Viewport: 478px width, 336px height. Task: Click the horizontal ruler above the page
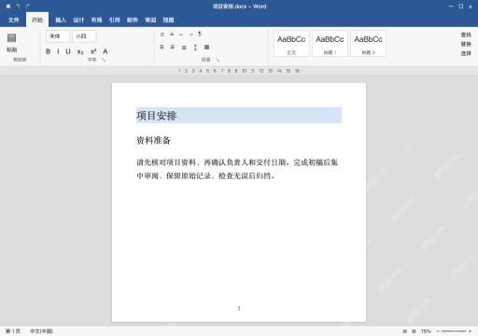click(239, 71)
